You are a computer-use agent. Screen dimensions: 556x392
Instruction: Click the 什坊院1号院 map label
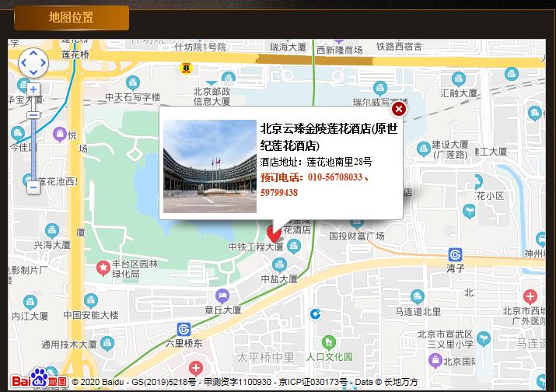coord(201,47)
